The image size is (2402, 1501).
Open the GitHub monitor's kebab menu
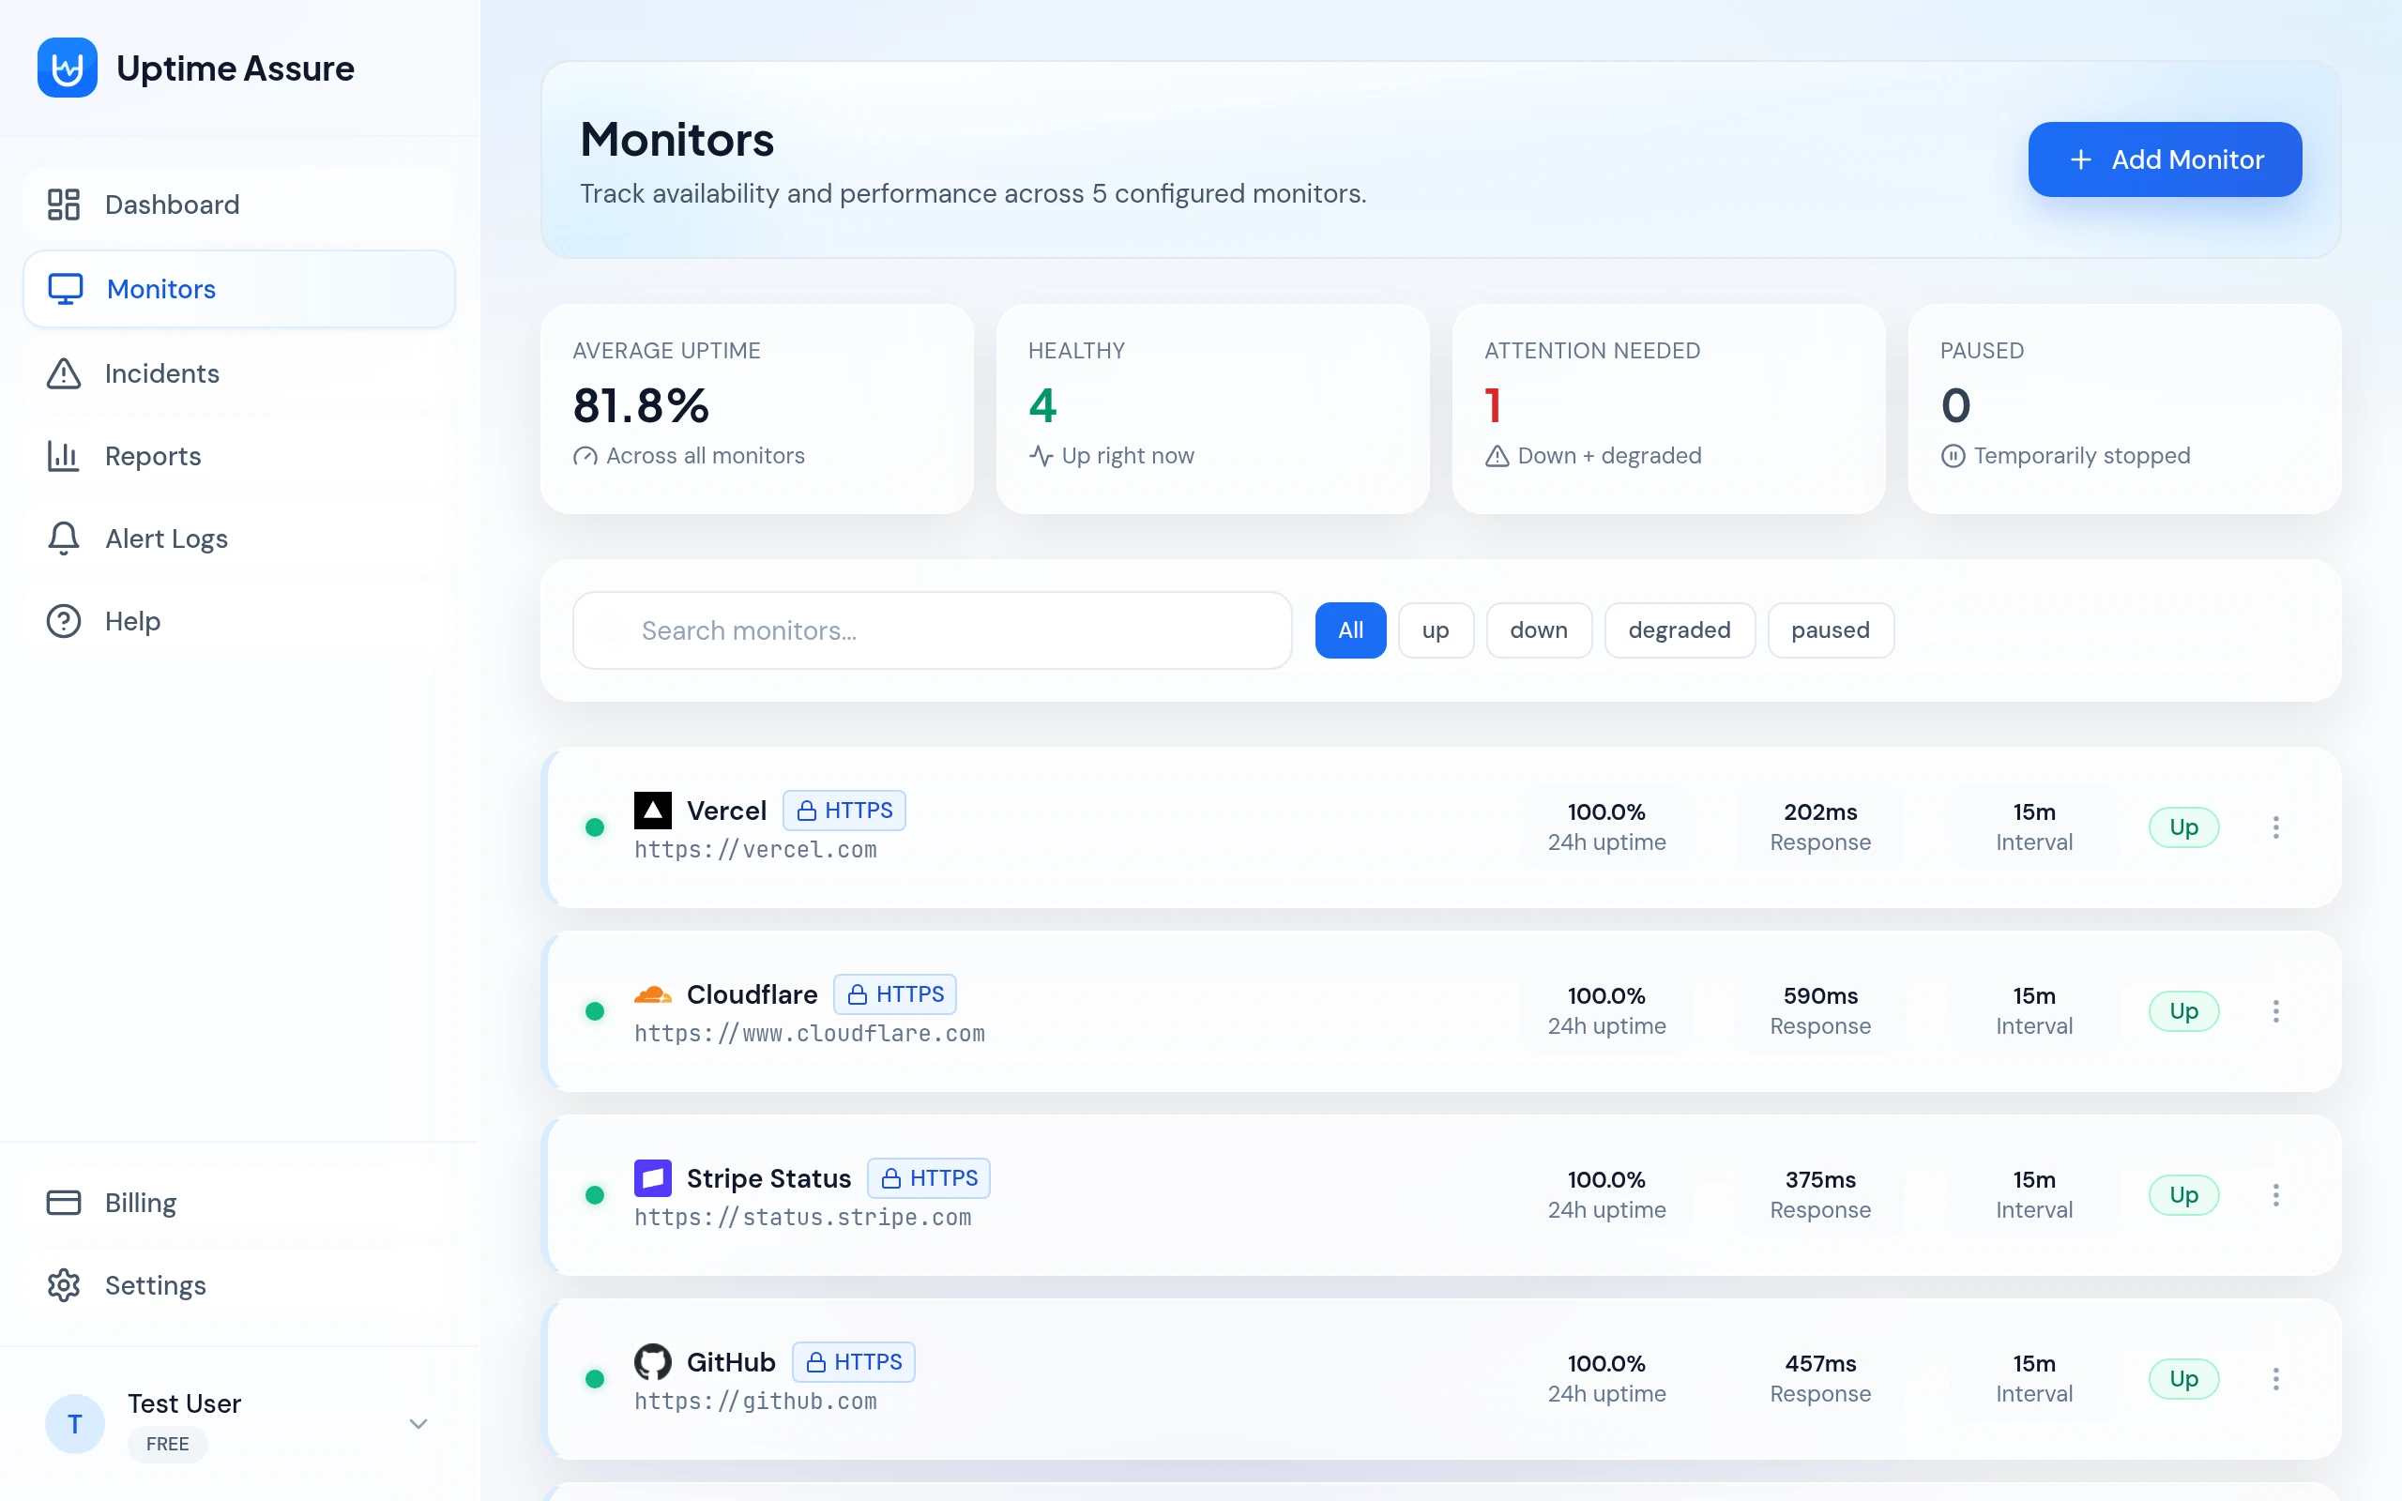click(2276, 1378)
